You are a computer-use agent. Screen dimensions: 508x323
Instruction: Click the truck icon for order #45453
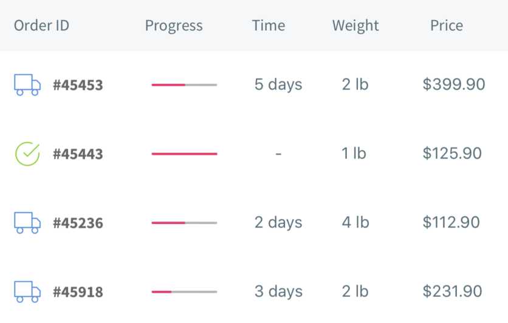27,85
